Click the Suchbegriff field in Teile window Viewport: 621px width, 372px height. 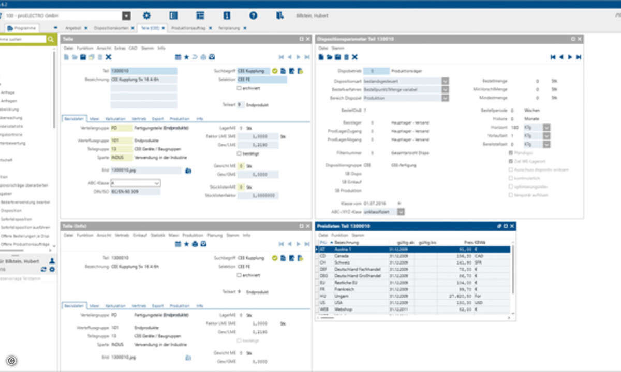point(254,71)
